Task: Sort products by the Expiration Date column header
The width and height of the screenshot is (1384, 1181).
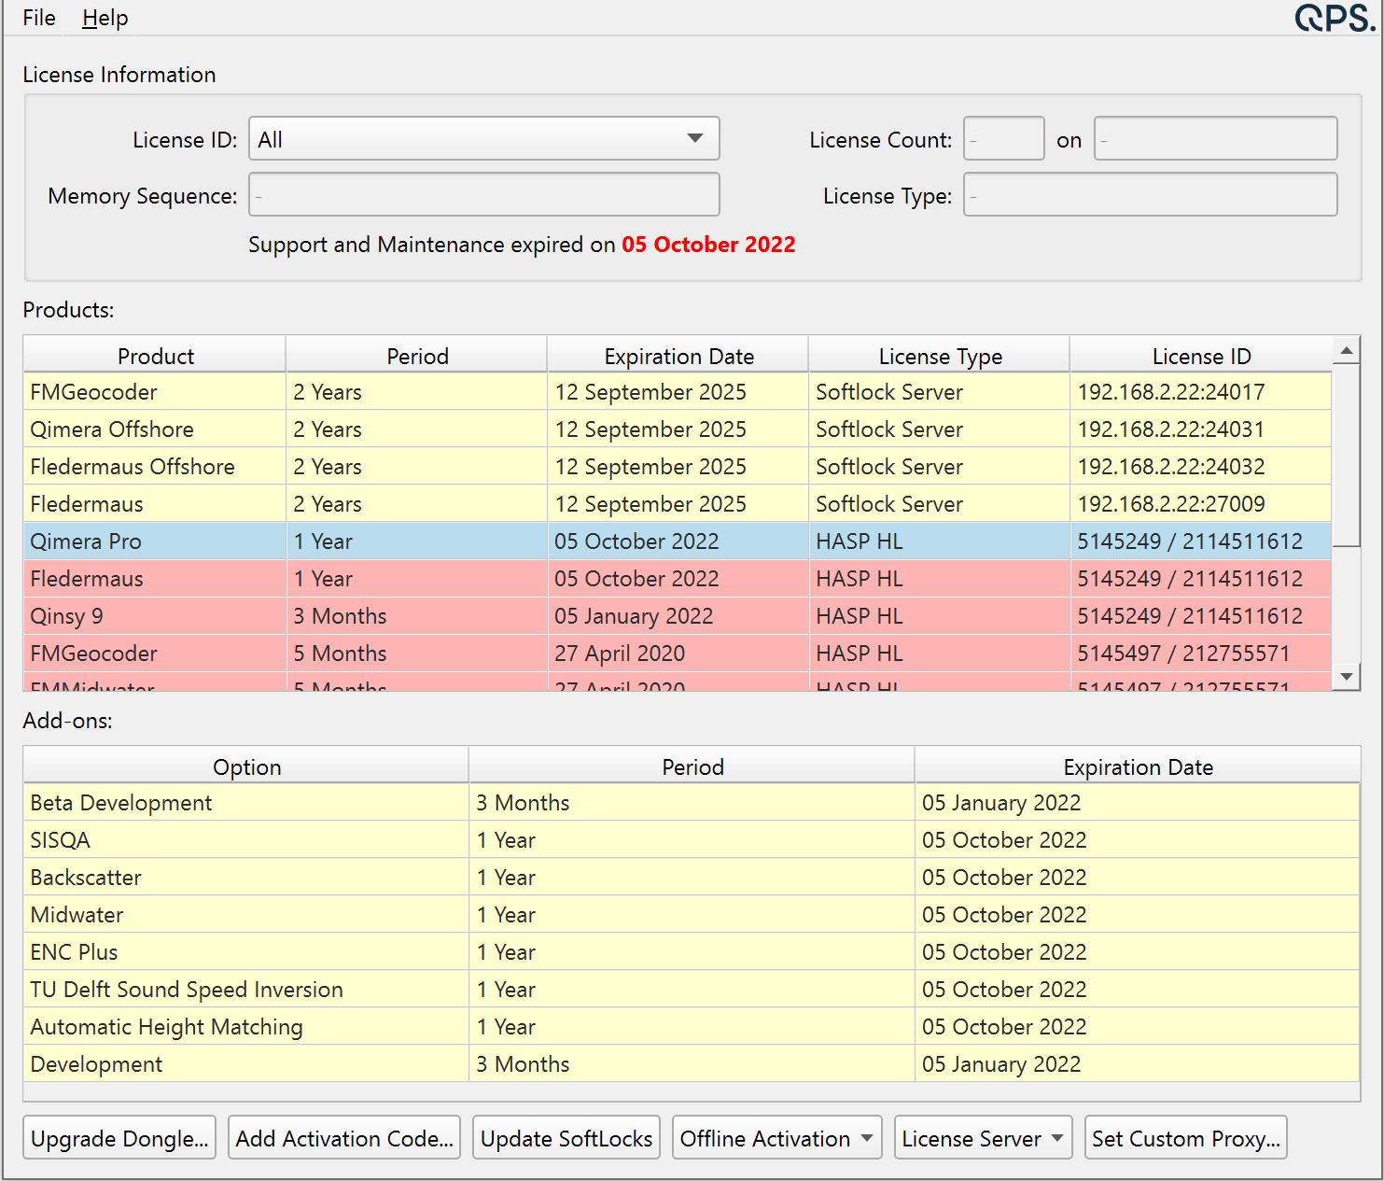Action: [x=678, y=356]
